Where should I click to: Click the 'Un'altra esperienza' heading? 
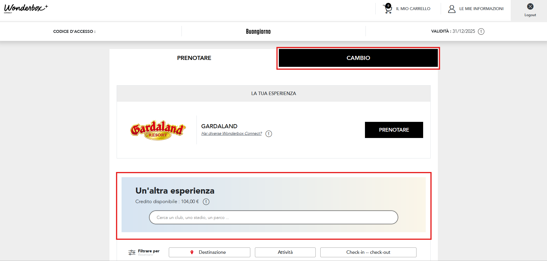pos(175,191)
